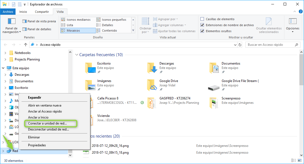Choose Propiedades from the context menu
This screenshot has width=304, height=164.
pos(37,145)
